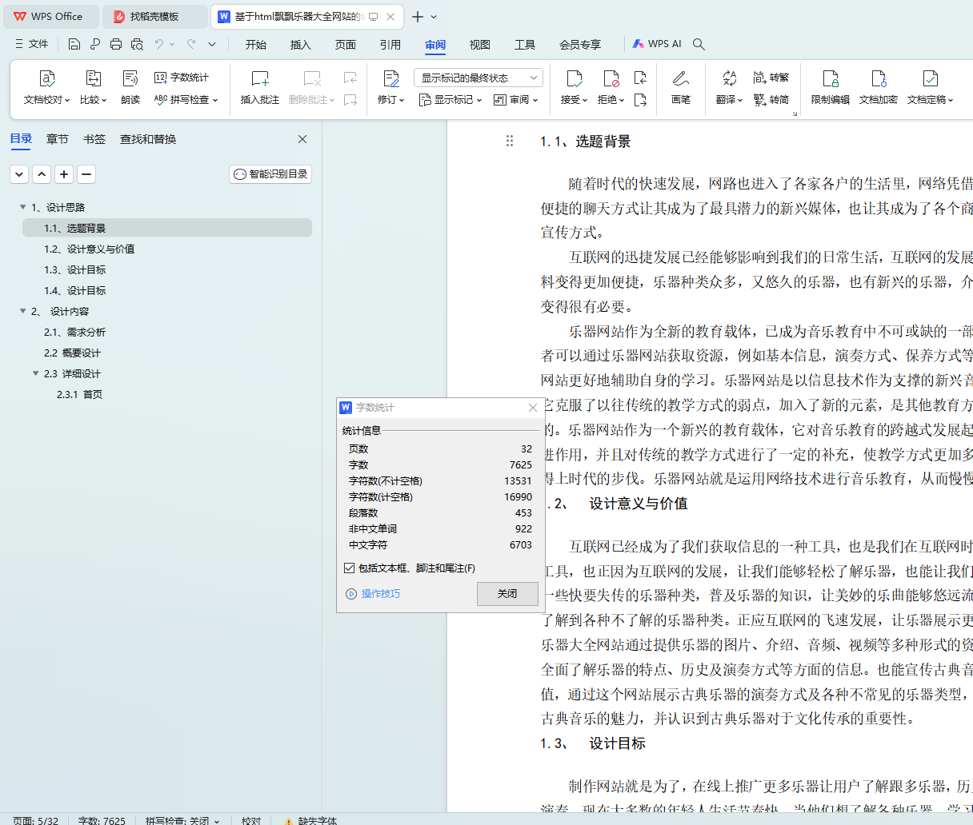Click the drag handle beside heading 1.1
The image size is (973, 825).
(510, 141)
